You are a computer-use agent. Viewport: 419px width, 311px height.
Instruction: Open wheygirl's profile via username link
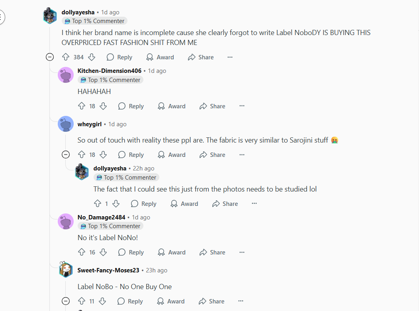90,124
